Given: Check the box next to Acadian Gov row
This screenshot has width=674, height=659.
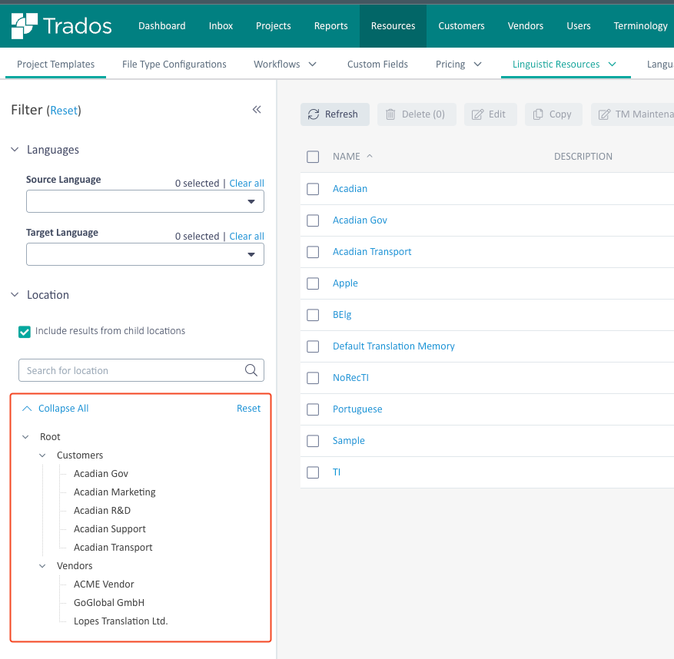Looking at the screenshot, I should click(x=313, y=220).
